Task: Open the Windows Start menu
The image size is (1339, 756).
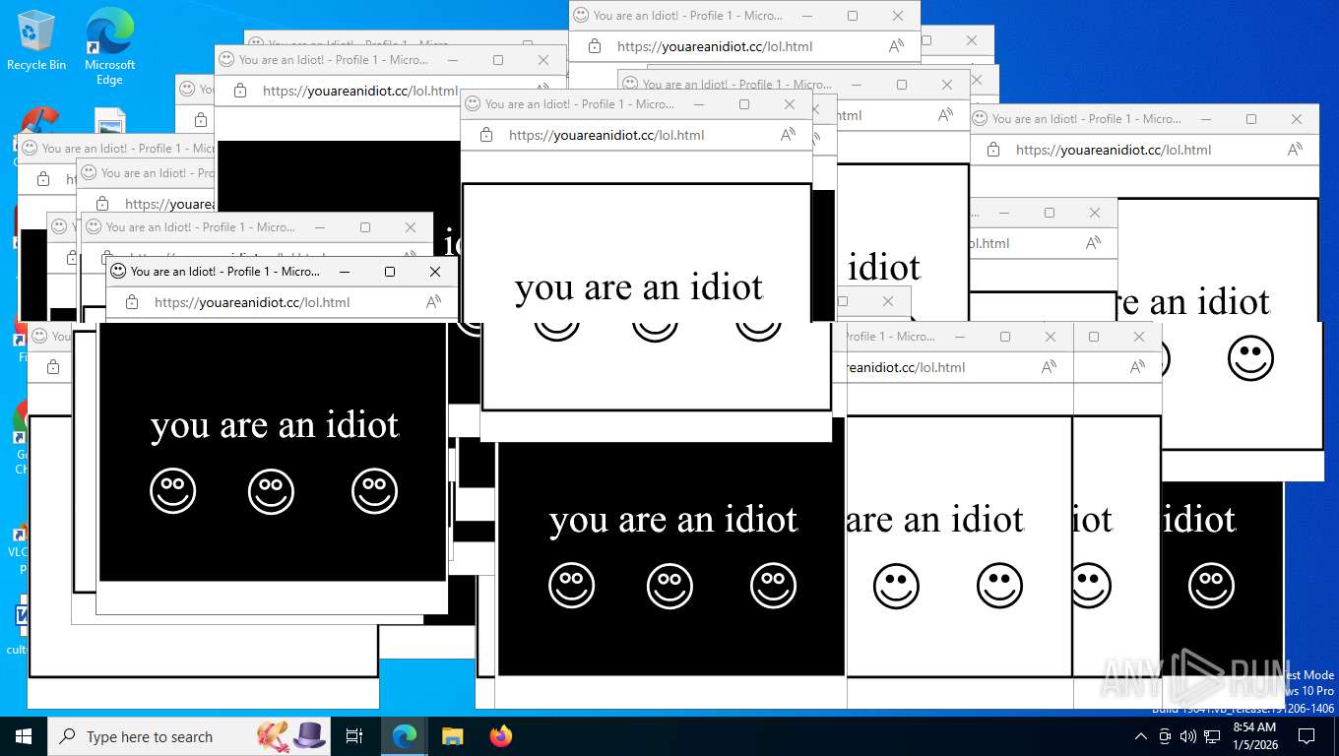Action: point(24,736)
